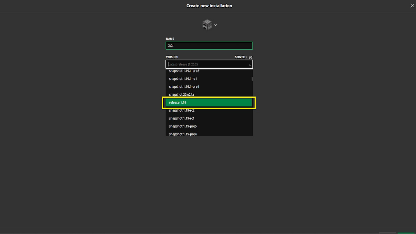Click the download icon next to SERVER
This screenshot has width=416, height=234.
point(247,57)
